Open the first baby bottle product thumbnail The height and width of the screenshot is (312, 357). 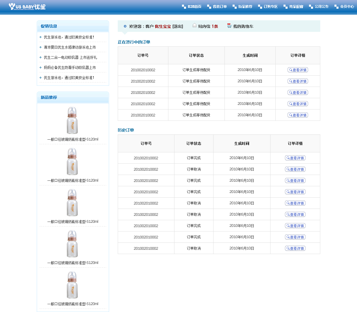pos(72,120)
